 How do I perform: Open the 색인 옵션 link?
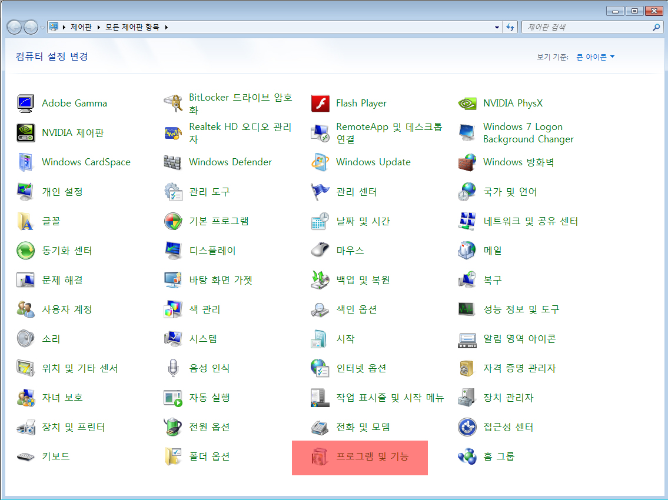point(356,309)
